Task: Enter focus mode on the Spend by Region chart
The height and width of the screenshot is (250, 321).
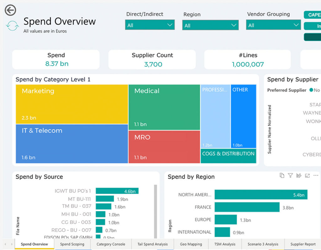Action: pos(307,176)
